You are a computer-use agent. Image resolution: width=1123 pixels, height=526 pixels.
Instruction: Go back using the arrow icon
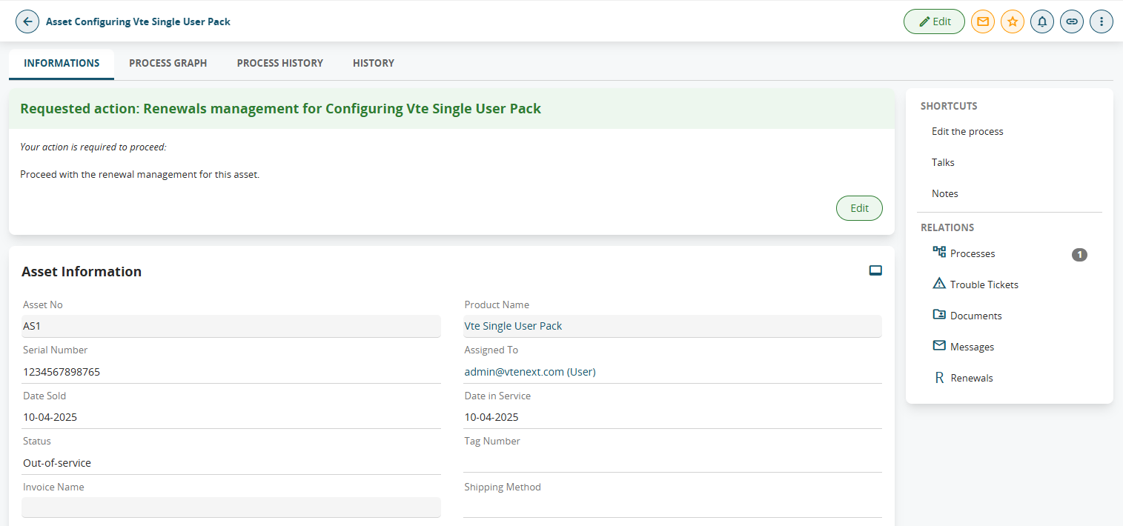click(x=27, y=21)
